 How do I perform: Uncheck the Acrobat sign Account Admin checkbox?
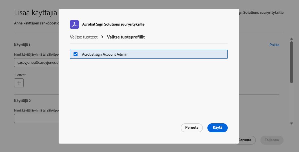[76, 54]
